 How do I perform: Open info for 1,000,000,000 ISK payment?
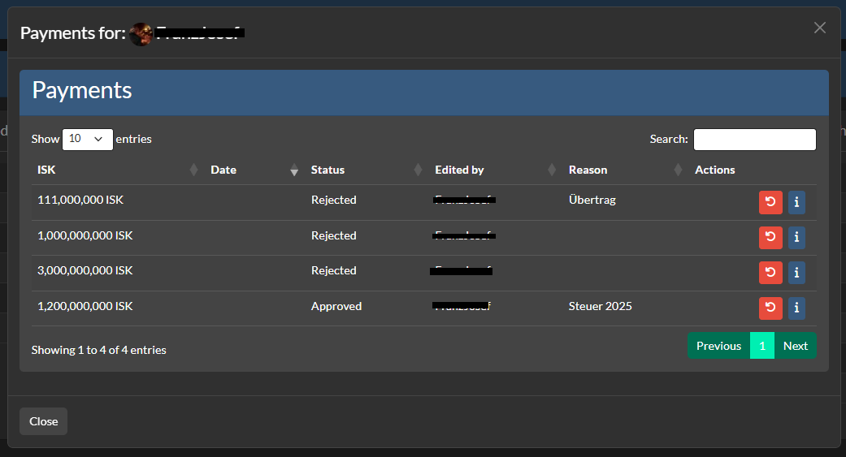point(796,237)
